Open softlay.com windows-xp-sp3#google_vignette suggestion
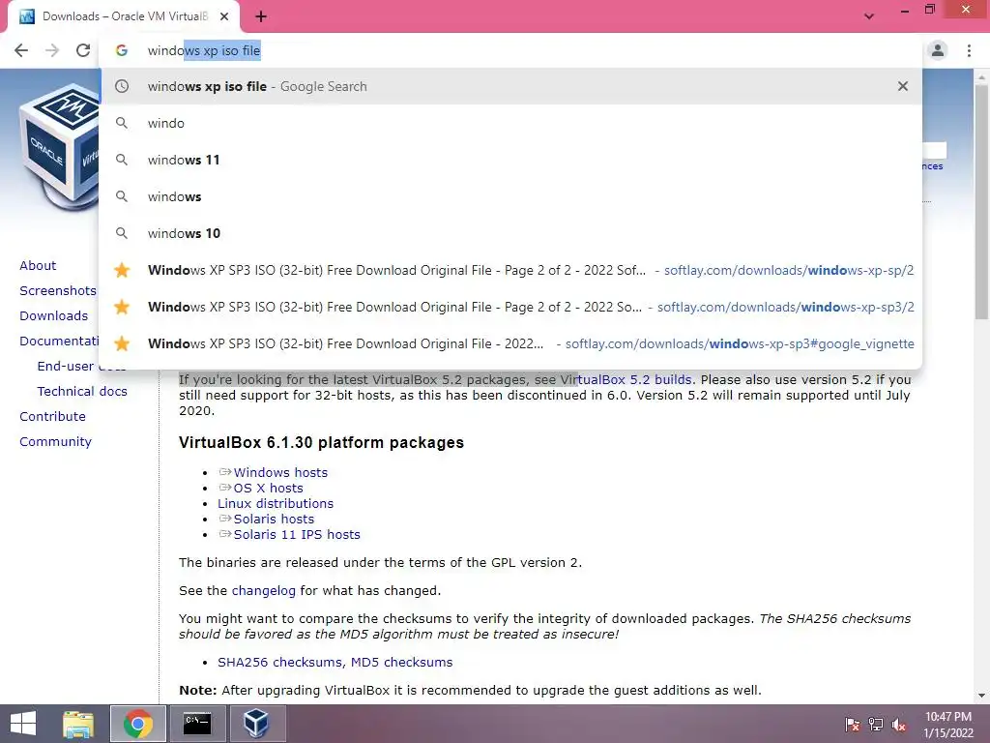This screenshot has height=743, width=990. [x=512, y=343]
